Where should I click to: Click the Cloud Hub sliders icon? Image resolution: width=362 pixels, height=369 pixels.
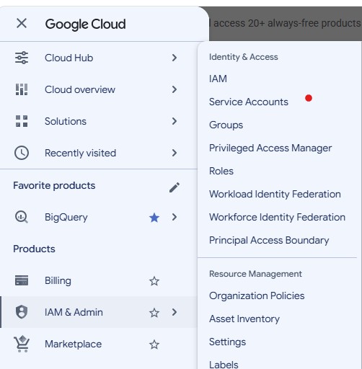[22, 58]
